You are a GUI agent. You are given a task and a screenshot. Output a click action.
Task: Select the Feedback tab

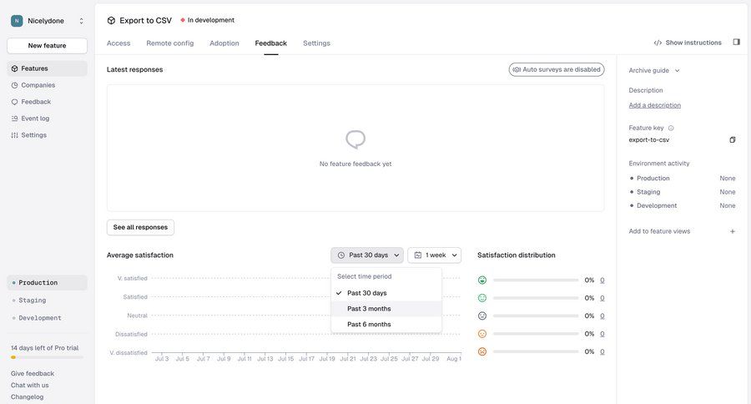click(x=270, y=43)
